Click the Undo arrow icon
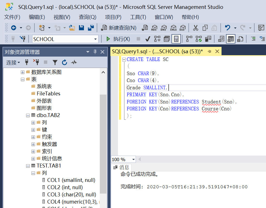The image size is (266, 208). (227, 27)
